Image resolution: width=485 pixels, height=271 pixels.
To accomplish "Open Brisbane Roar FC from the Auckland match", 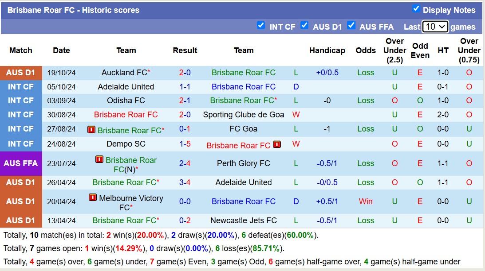I will (244, 73).
